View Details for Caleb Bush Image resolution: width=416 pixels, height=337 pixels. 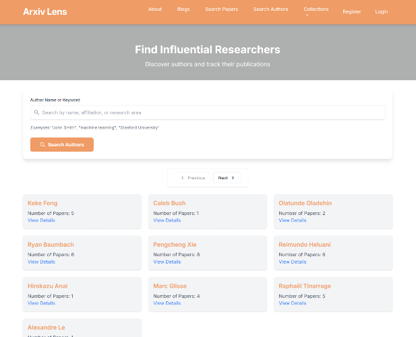coord(167,220)
